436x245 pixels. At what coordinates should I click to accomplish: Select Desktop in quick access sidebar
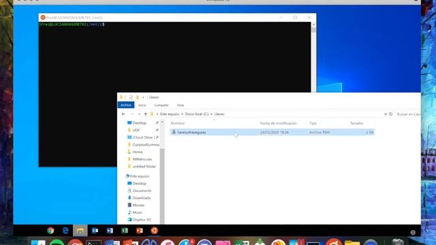[139, 122]
